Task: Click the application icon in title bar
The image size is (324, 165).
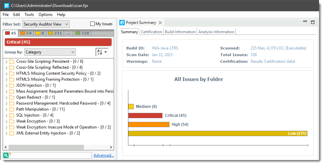Action: [x=7, y=6]
